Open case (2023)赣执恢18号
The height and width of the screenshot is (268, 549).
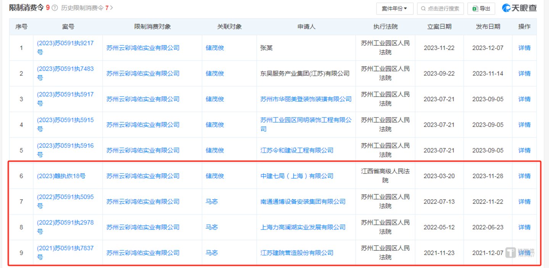tap(61, 176)
